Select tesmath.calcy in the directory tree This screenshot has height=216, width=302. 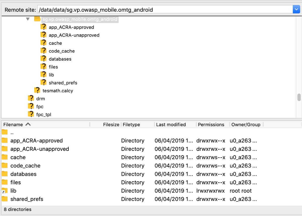pos(58,91)
